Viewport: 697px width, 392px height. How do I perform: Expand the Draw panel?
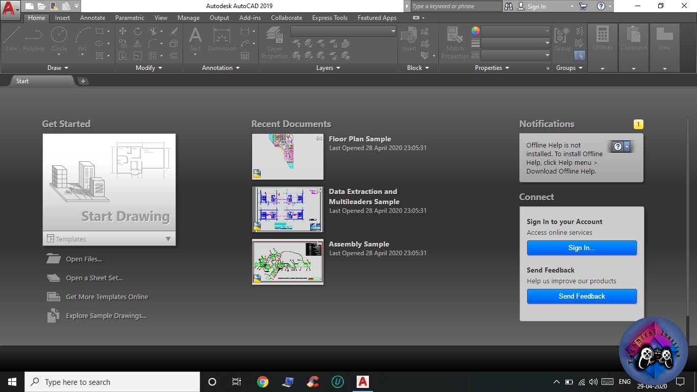tap(58, 67)
